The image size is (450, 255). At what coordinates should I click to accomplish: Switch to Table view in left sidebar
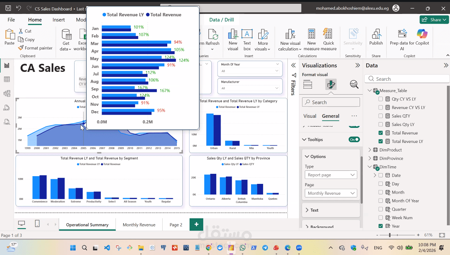[7, 79]
